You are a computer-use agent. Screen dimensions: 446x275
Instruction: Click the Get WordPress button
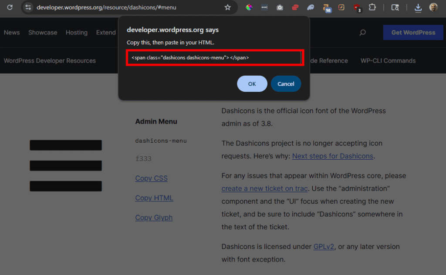coord(413,33)
